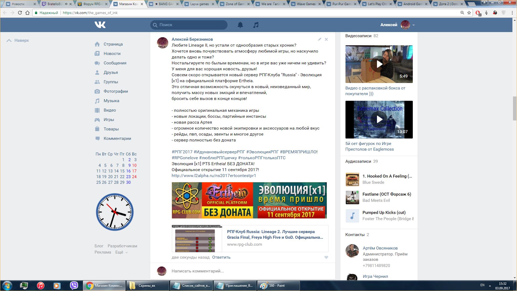This screenshot has height=291, width=517.
Task: Open Видеозаписи 82 section header
Action: [x=362, y=36]
